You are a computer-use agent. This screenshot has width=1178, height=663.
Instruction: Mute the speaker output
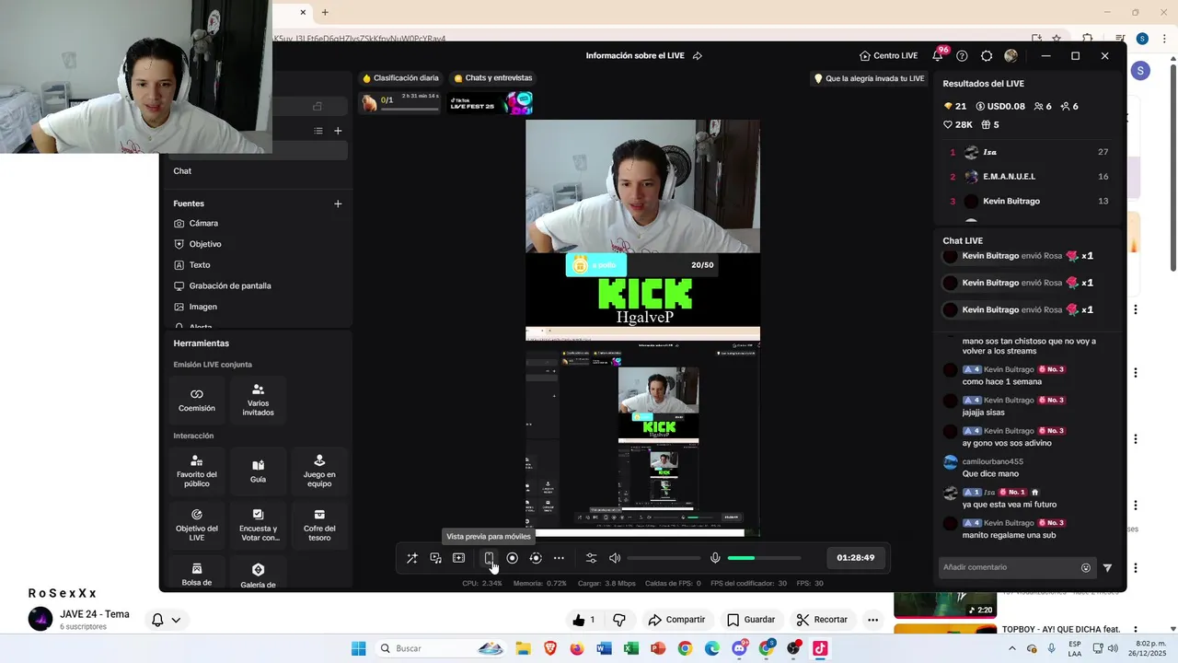point(615,558)
